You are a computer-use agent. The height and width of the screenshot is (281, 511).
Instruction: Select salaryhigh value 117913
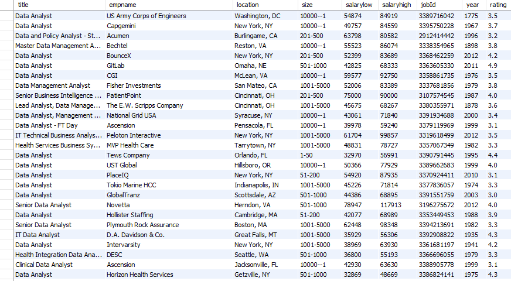pyautogui.click(x=397, y=205)
